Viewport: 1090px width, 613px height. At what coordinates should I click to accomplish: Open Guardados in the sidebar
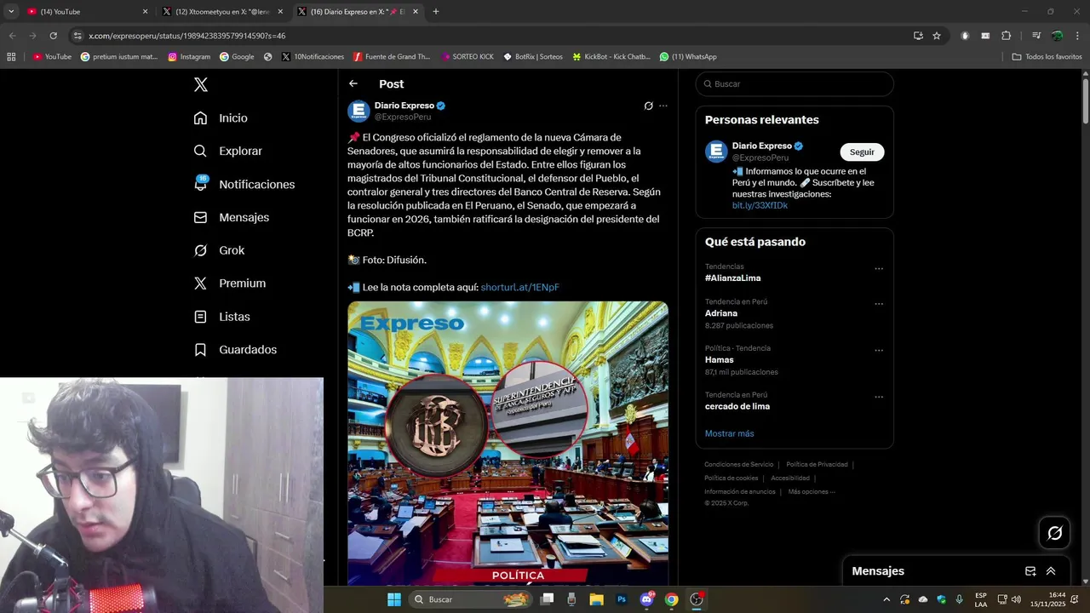(x=235, y=350)
